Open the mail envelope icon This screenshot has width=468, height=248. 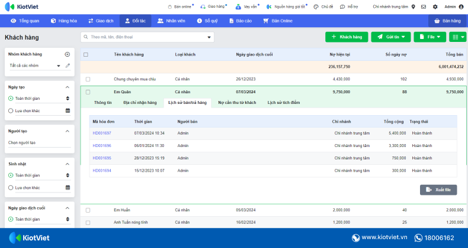coord(424,6)
